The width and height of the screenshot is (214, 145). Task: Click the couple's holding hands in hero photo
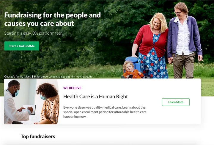170,60
